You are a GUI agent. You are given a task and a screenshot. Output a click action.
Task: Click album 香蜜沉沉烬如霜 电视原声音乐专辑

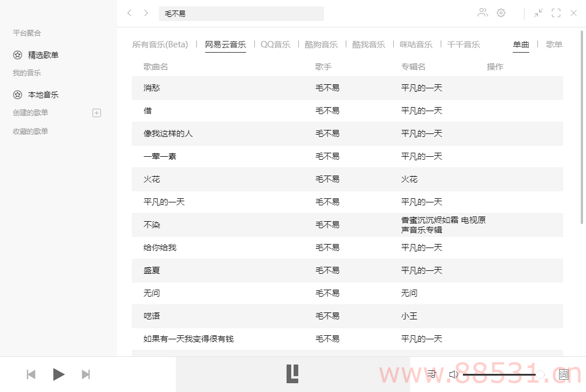pos(443,225)
